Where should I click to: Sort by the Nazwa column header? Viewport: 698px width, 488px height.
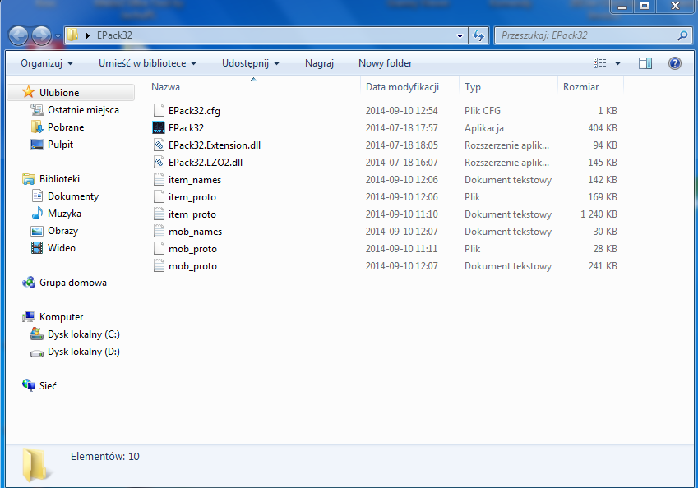[165, 87]
